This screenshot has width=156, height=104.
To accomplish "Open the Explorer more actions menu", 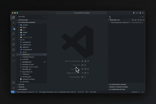I will 44,17.
